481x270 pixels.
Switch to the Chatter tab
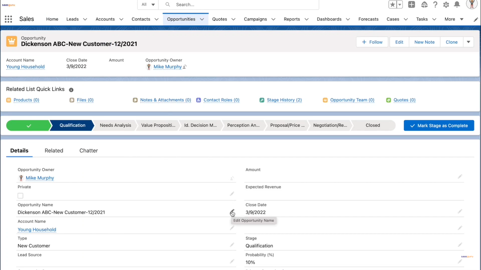(89, 150)
